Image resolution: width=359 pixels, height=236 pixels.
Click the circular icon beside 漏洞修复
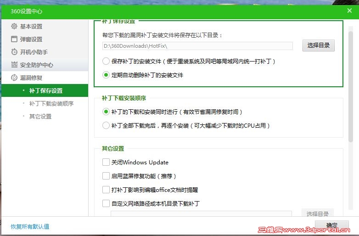(x=14, y=78)
